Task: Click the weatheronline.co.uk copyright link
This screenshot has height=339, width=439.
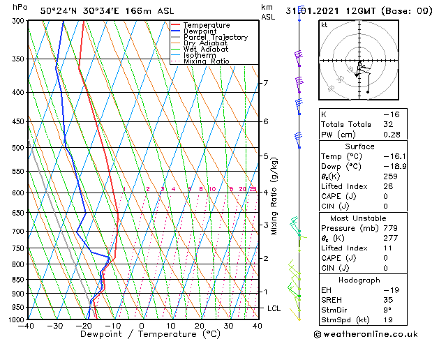Action: [x=366, y=334]
